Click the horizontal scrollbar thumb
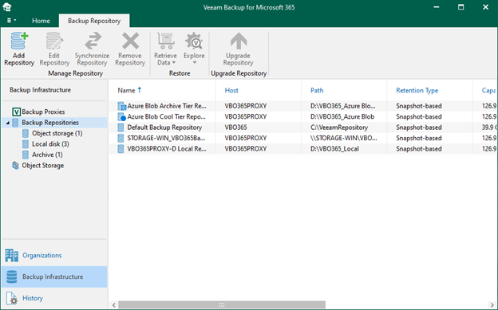This screenshot has width=498, height=310. click(x=222, y=305)
